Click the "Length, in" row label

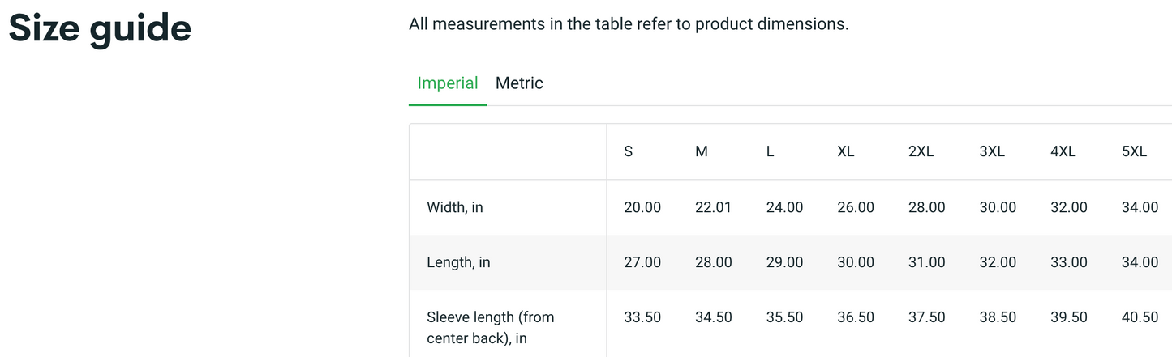(x=458, y=262)
